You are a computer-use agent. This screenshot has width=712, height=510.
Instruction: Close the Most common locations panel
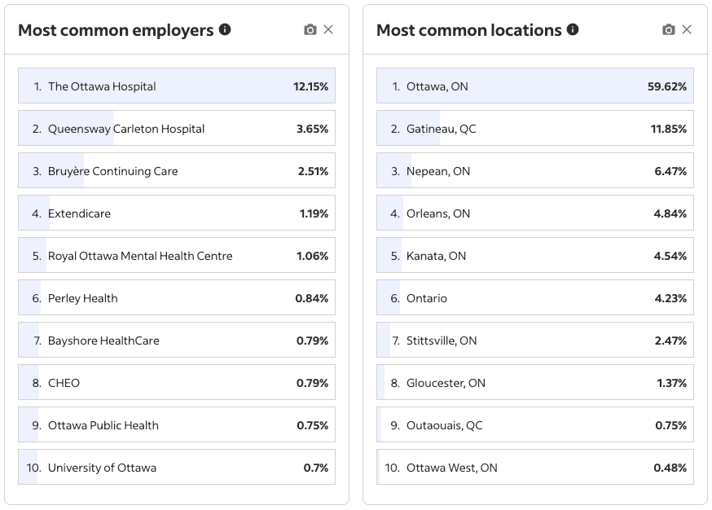(687, 29)
